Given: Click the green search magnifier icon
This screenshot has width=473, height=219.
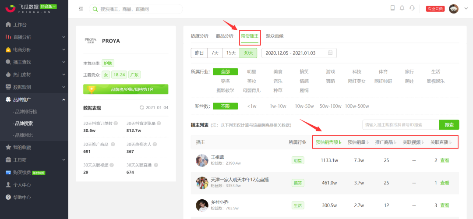Looking at the screenshot, I should [95, 9].
